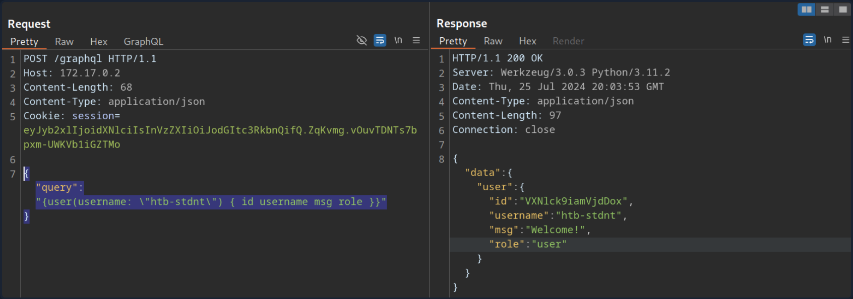Click the HTTP/1.1 200 OK status line

tap(497, 58)
